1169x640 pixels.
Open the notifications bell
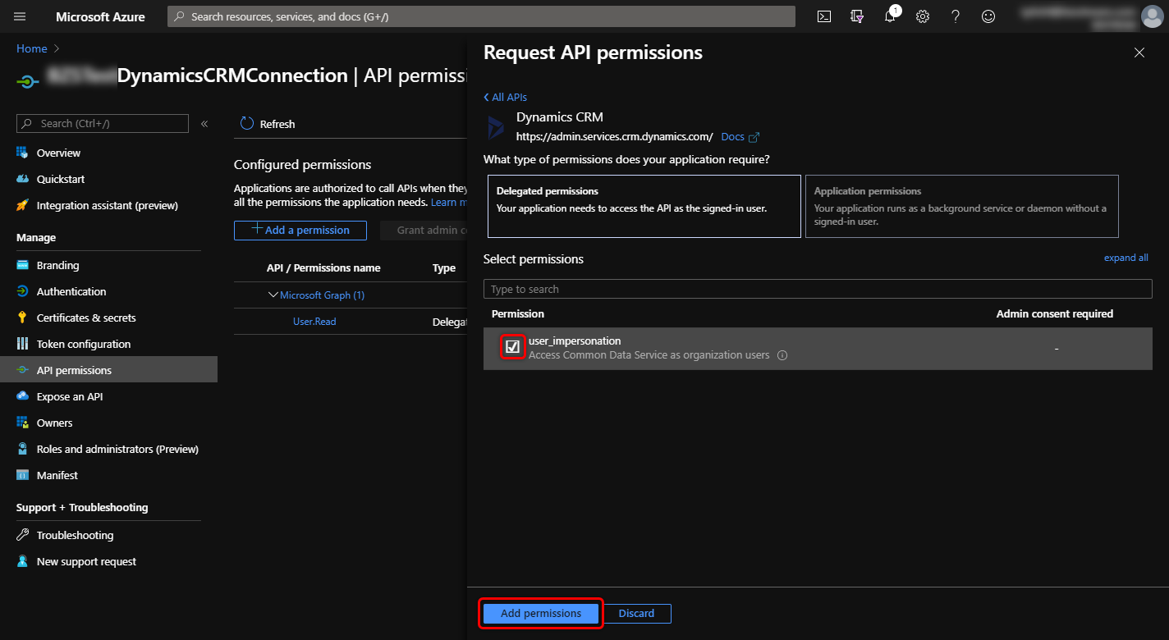tap(890, 16)
